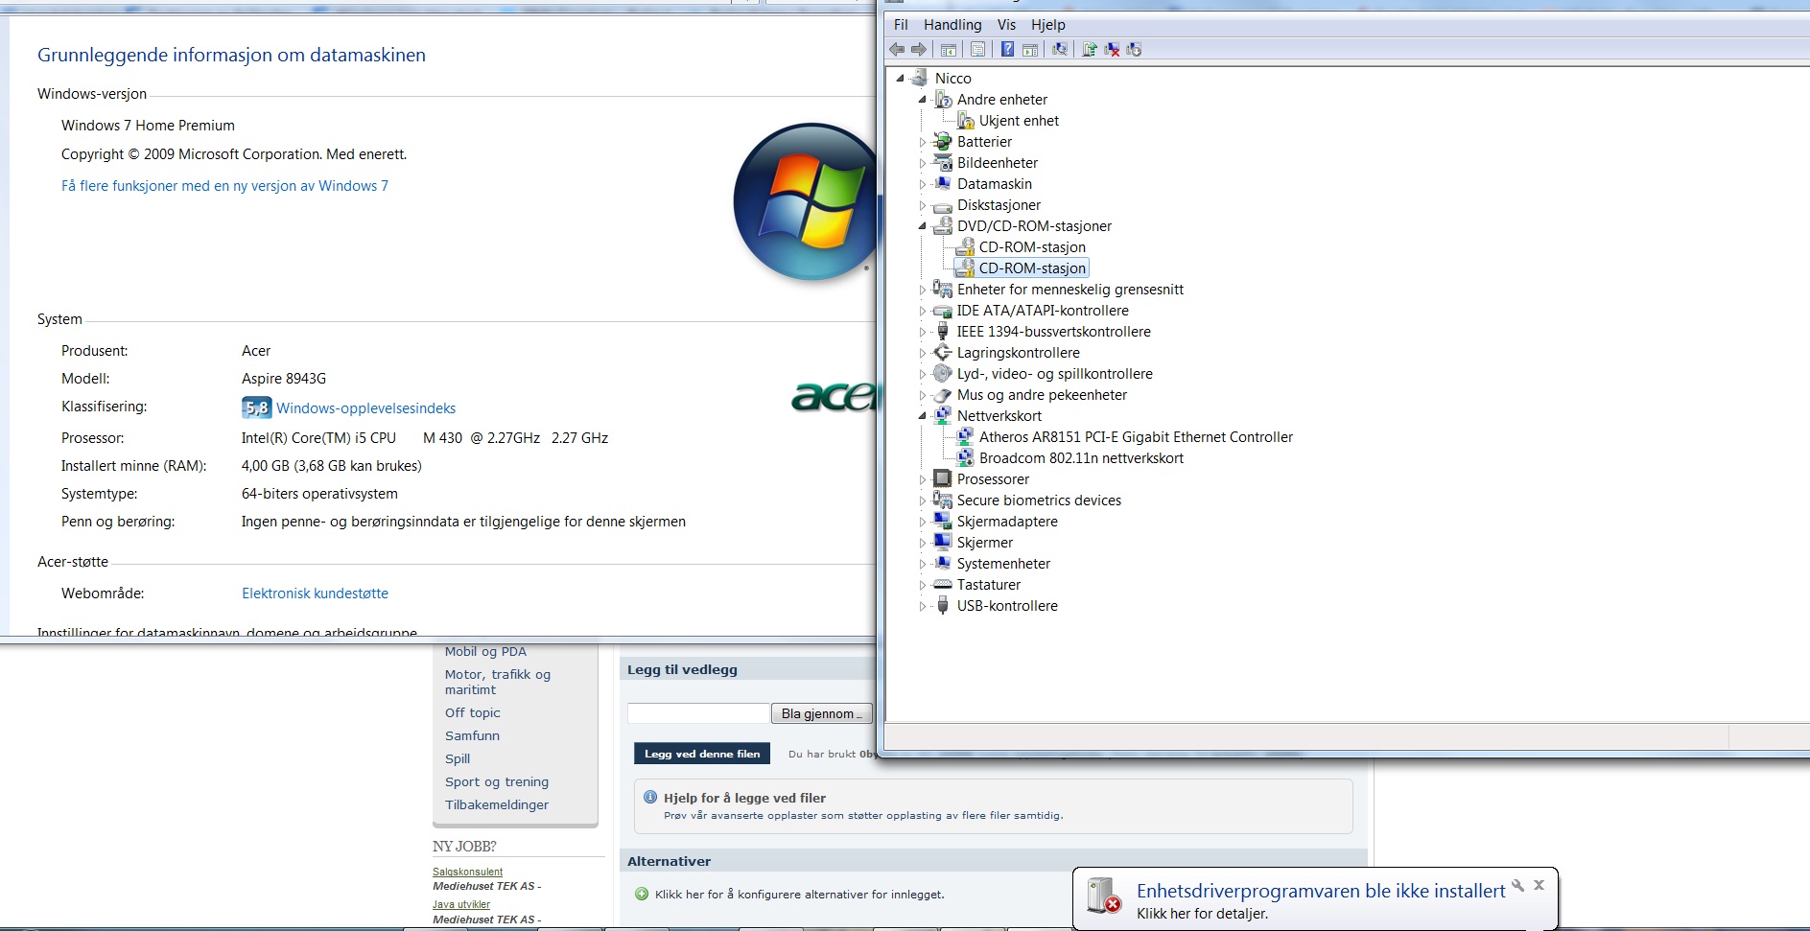
Task: Click Legg ved denne filen button
Action: point(702,754)
